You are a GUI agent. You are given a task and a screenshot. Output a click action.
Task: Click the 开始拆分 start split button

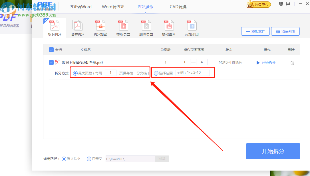pyautogui.click(x=273, y=151)
